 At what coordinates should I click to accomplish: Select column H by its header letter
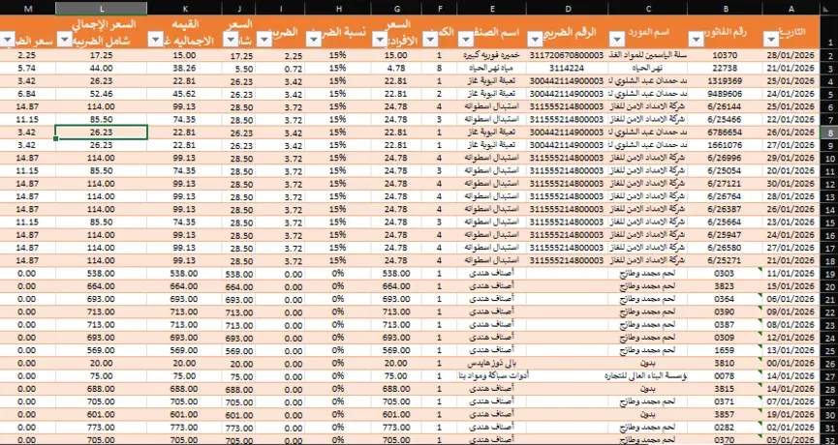(338, 8)
